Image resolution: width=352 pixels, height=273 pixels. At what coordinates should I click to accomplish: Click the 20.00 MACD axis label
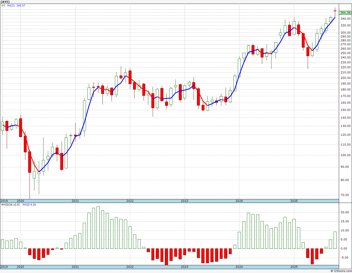pos(344,212)
